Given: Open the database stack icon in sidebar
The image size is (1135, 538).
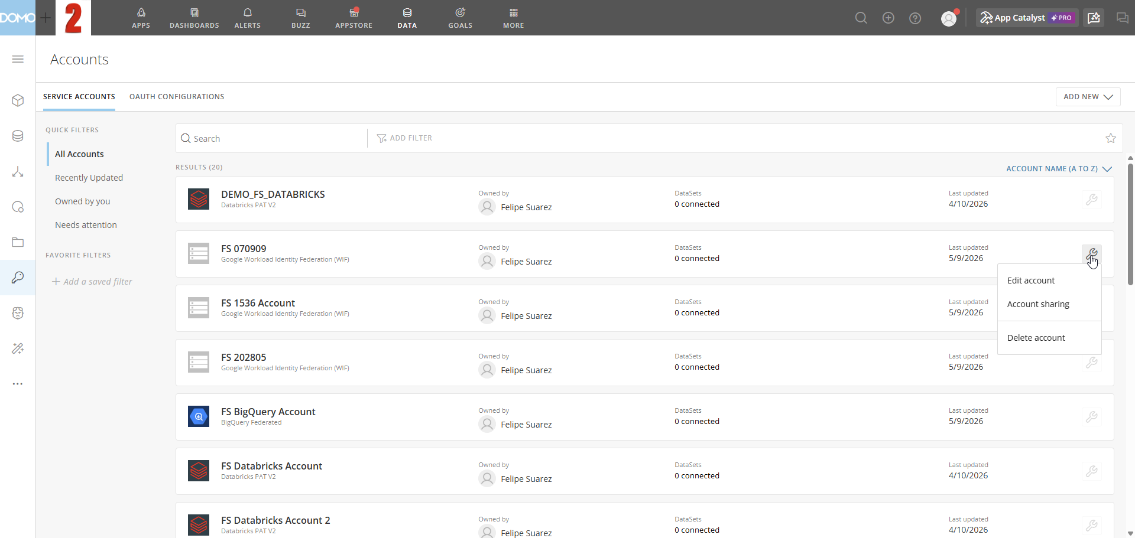Looking at the screenshot, I should click(18, 136).
